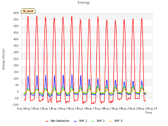Image resolution: width=168 pixels, height=126 pixels.
Task: Click the 100 y-axis tick label
Action: point(16,79)
